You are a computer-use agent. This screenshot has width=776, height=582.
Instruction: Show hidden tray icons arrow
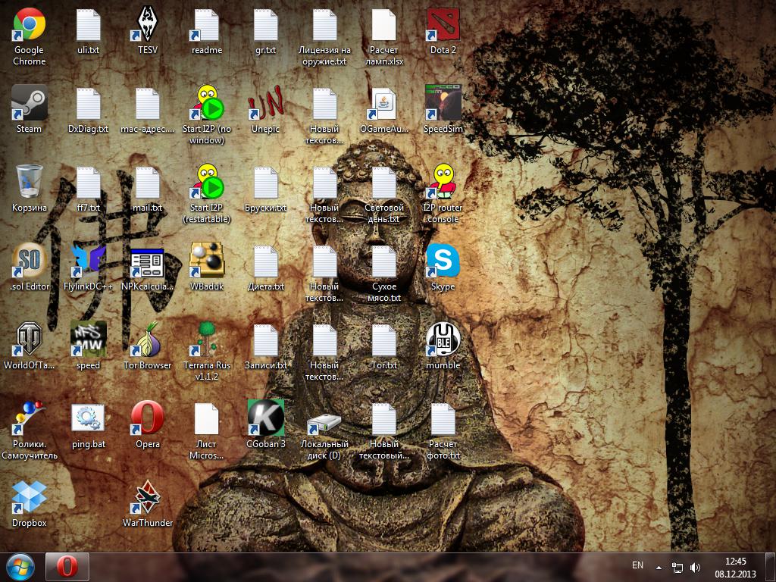pyautogui.click(x=659, y=567)
